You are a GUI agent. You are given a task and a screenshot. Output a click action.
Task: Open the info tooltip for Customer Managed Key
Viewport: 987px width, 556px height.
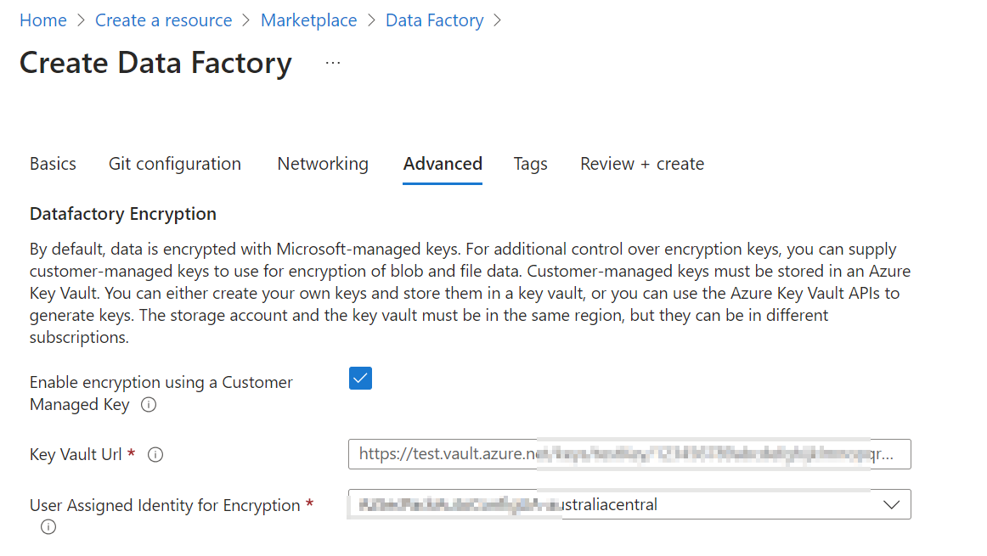click(149, 405)
